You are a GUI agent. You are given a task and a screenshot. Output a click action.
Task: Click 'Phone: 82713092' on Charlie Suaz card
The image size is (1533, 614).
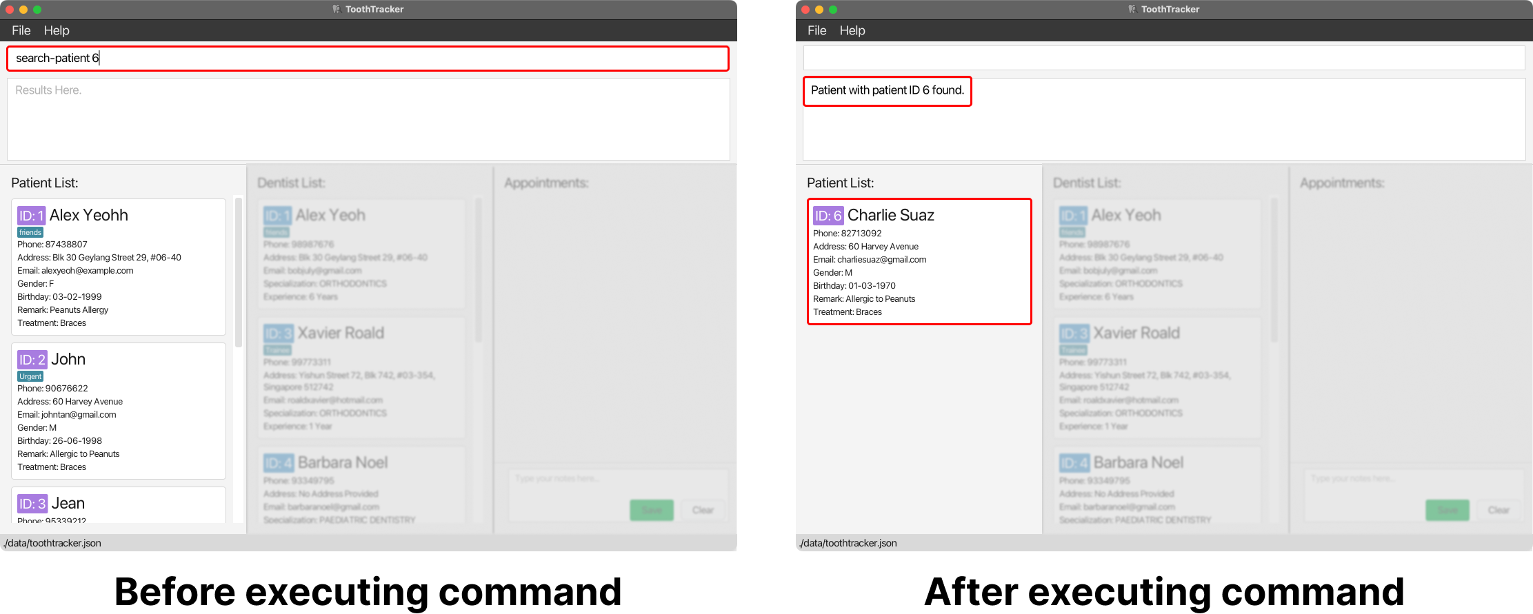click(848, 234)
